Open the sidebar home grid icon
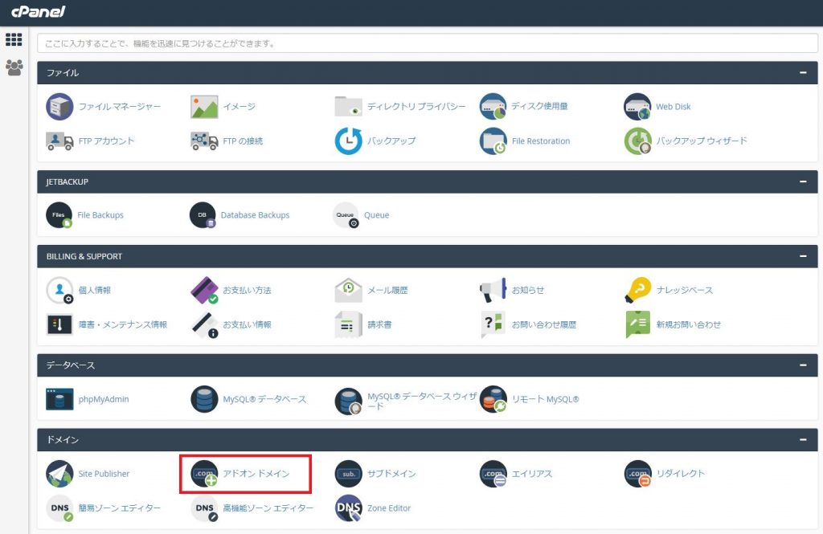 coord(14,39)
